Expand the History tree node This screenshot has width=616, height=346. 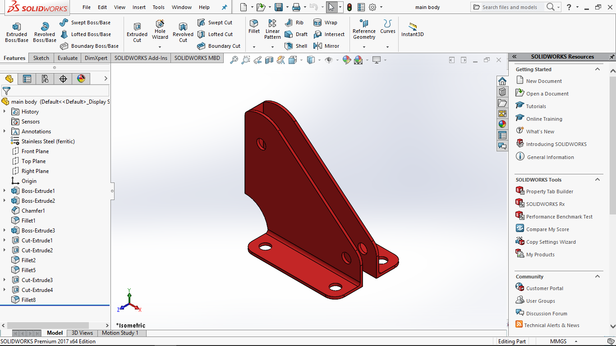[x=5, y=111]
